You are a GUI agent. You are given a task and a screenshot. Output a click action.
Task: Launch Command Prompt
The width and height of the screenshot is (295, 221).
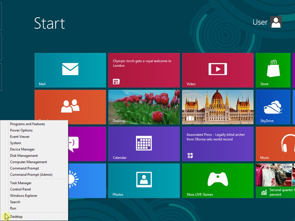pos(34,168)
